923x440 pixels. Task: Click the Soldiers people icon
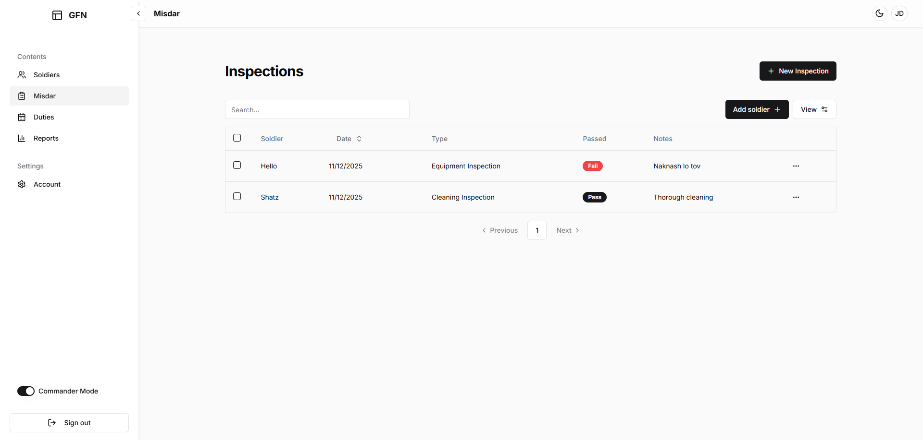22,75
